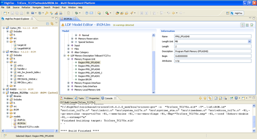Select main.c in Project Explorer

[21, 76]
